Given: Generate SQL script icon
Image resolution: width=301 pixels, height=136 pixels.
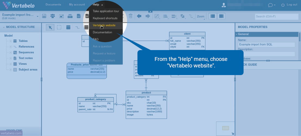Looking at the screenshot, I should 79,16.
